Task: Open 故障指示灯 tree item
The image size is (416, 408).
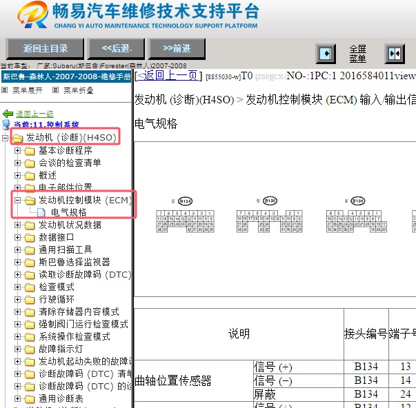Action: point(61,349)
